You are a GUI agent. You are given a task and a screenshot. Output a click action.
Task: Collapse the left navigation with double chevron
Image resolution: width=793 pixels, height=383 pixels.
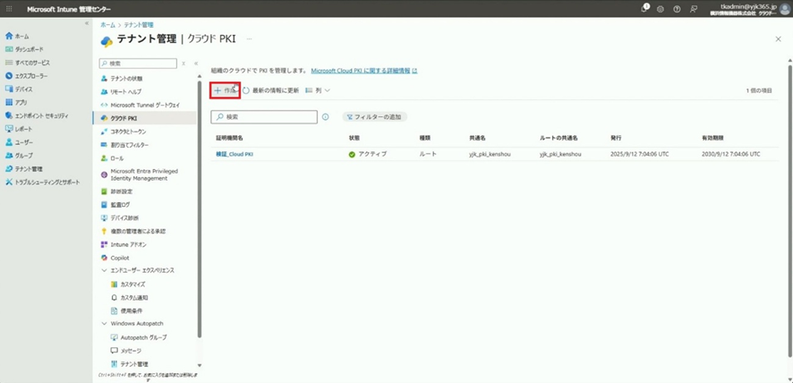87,23
